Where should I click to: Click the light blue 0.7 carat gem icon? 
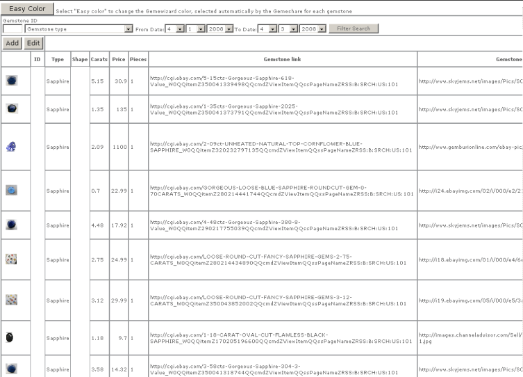[11, 190]
